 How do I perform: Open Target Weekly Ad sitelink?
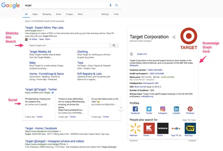pyautogui.click(x=40, y=52)
